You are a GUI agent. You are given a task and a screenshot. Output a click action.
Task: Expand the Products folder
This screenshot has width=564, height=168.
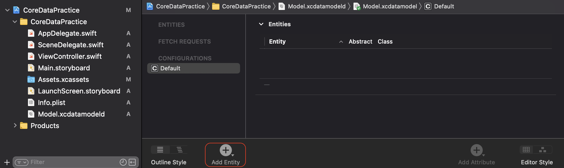click(x=15, y=125)
